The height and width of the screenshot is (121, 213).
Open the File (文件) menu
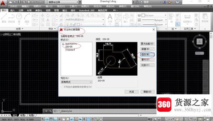[x=13, y=6]
